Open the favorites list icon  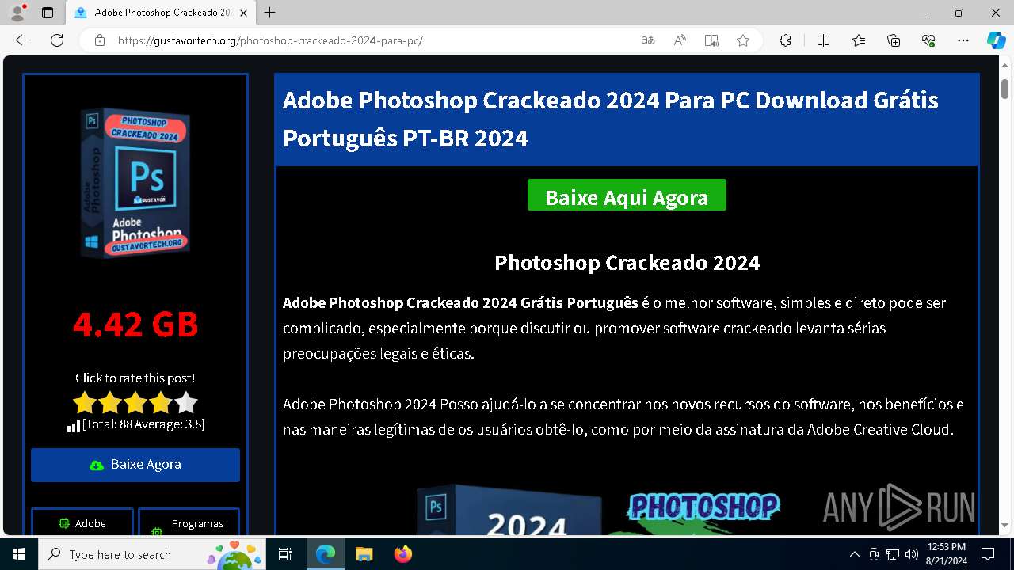pyautogui.click(x=859, y=40)
